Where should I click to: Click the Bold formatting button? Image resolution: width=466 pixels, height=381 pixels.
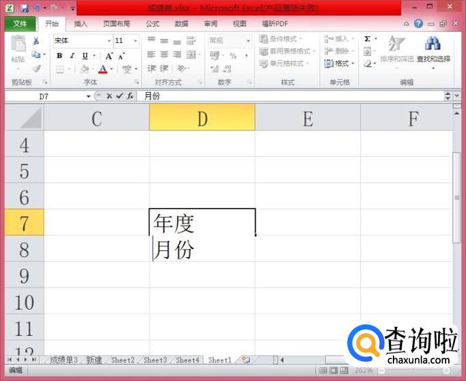point(59,55)
